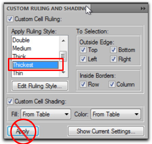Toggle the Column inside borders checkbox
This screenshot has width=152, height=144.
[112, 84]
